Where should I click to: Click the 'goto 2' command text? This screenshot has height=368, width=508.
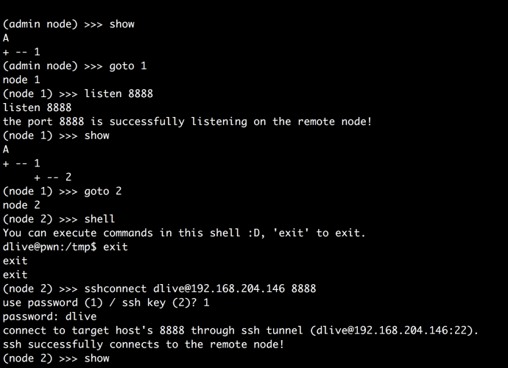pos(103,191)
